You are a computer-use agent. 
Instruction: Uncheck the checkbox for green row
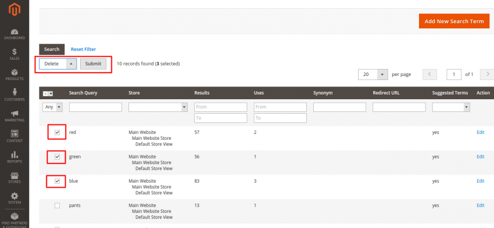(57, 157)
